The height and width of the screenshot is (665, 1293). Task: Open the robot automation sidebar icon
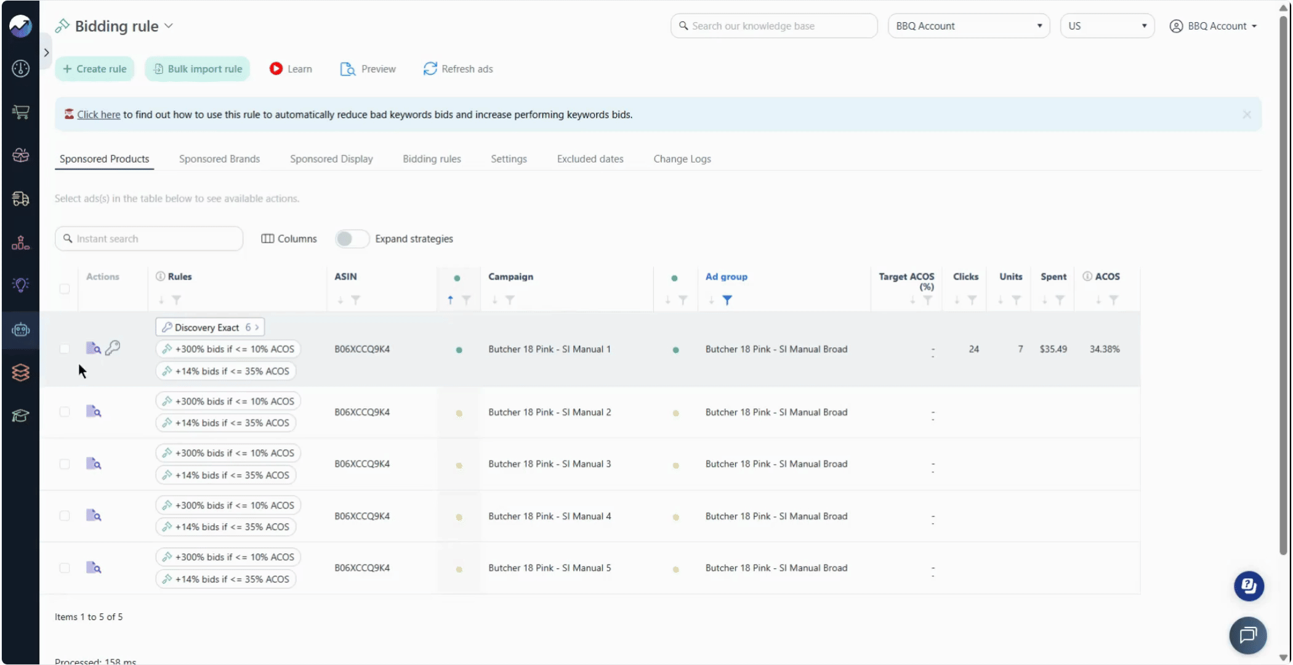point(20,330)
